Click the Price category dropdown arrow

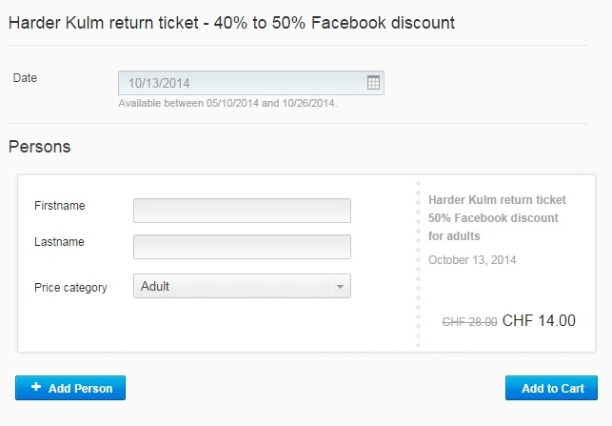(x=340, y=287)
